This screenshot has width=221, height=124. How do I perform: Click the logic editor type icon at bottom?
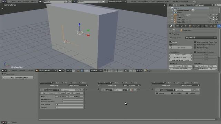pos(4,123)
